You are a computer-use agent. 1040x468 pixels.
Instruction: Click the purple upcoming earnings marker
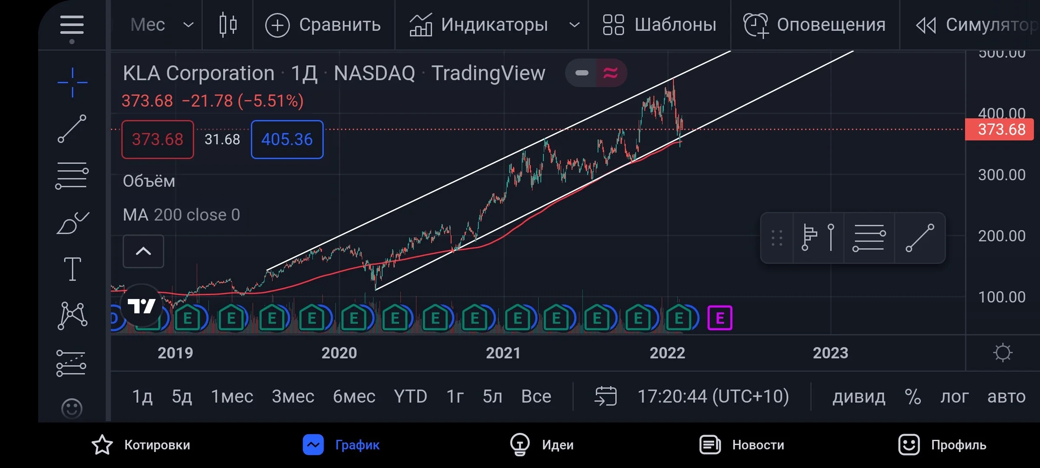[x=720, y=318]
